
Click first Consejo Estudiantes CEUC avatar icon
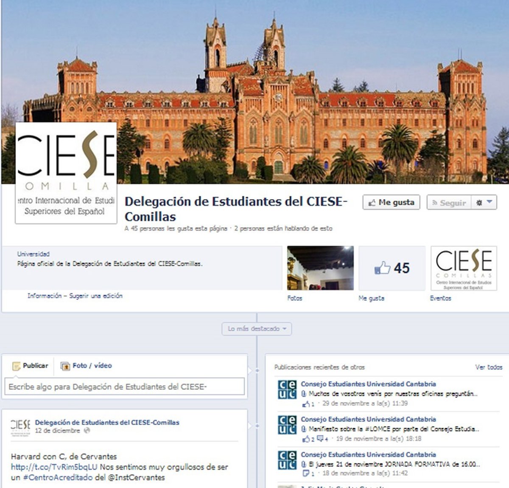(287, 390)
